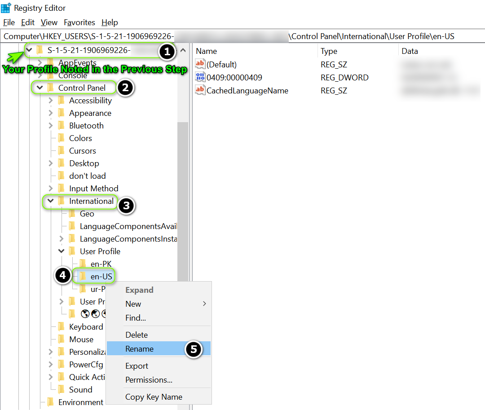Click the tree pane vertical scrollbar thumb
Viewport: 485px width, 410px height.
[183, 202]
